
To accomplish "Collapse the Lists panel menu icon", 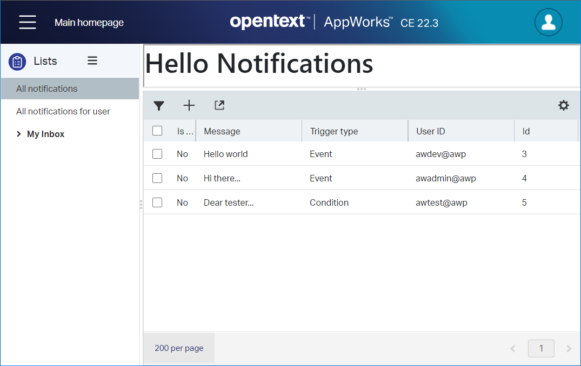I will coord(92,61).
